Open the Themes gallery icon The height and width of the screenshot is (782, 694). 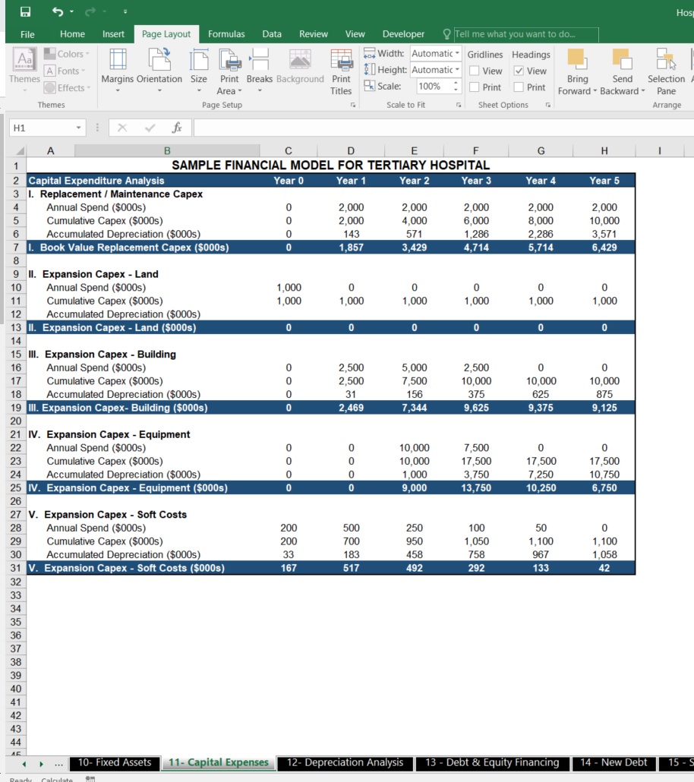pyautogui.click(x=24, y=60)
